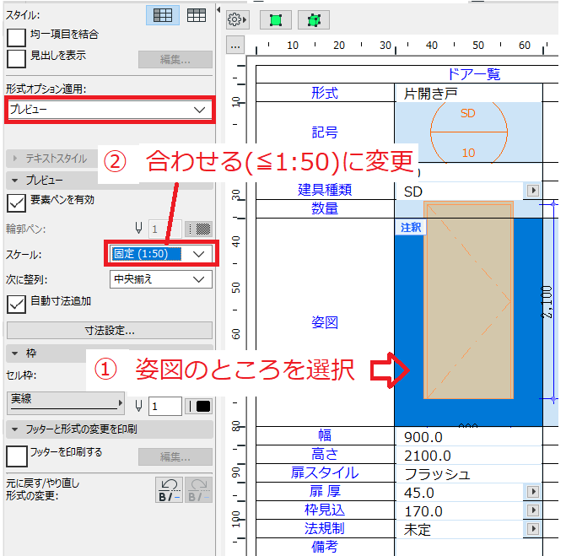Select the second table style icon
The height and width of the screenshot is (556, 566).
pos(197,15)
